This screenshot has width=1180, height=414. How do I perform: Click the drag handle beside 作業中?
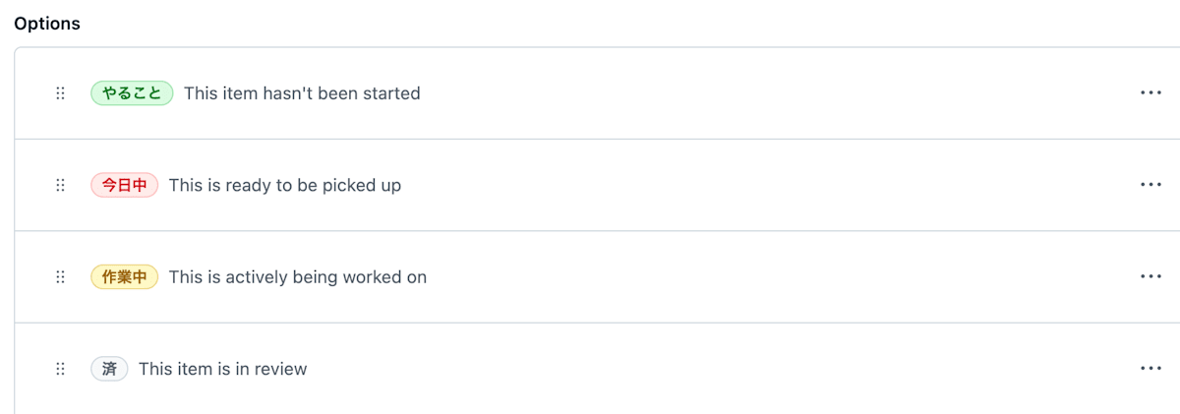coord(60,277)
